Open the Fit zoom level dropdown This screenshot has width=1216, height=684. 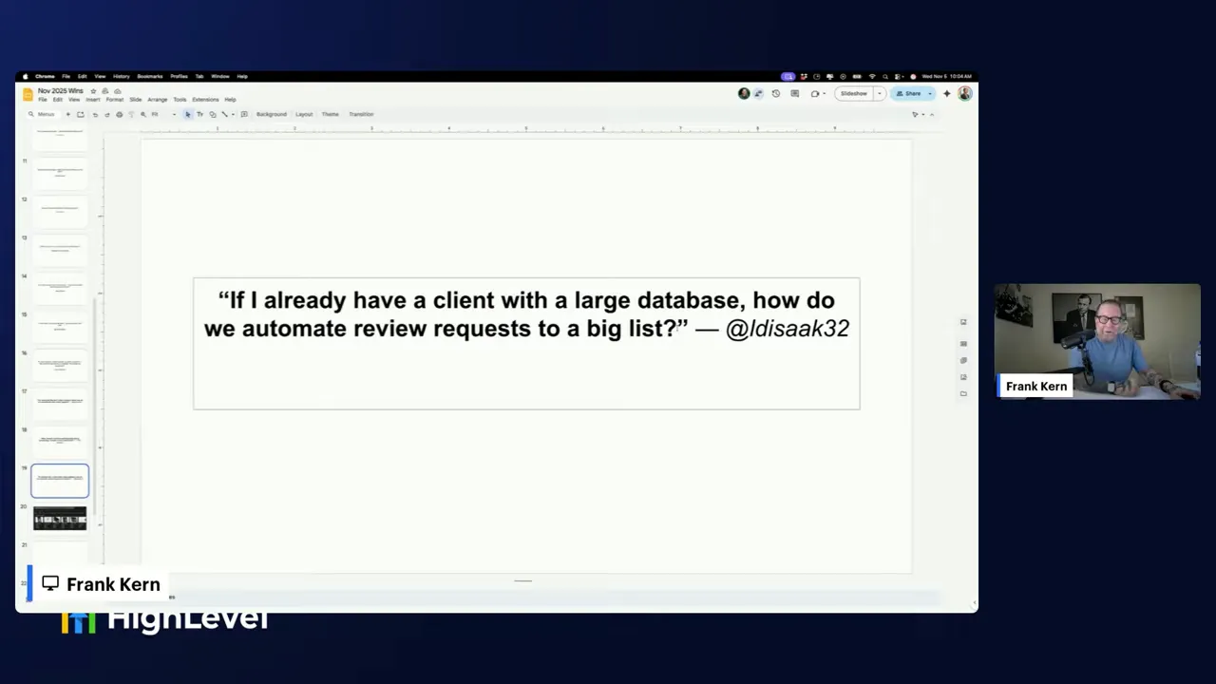pos(163,114)
